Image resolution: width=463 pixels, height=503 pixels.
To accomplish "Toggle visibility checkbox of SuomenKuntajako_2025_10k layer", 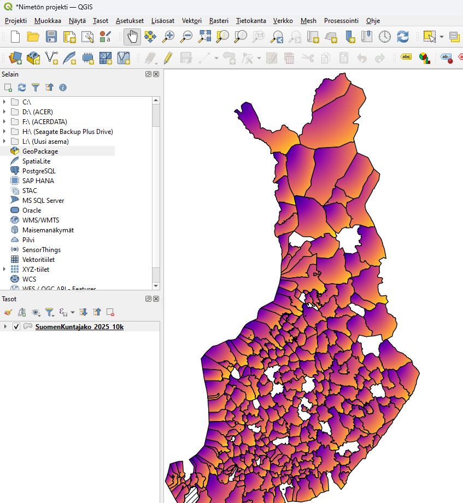I will click(16, 327).
